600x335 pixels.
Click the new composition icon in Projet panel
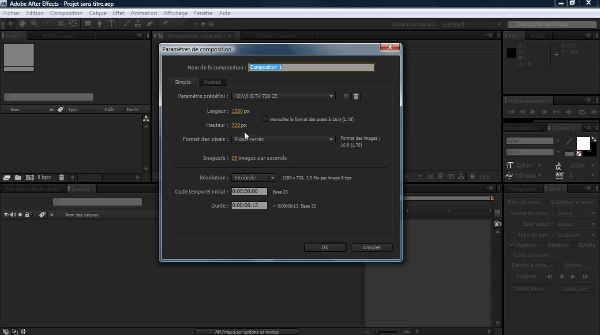[30, 177]
